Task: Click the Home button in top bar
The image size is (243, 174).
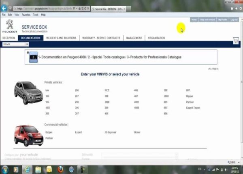Action: pos(194,20)
